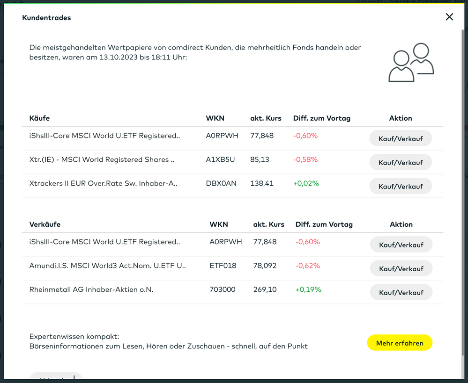Click iShsIII-Core MSCI World name under Verkäufe

104,242
